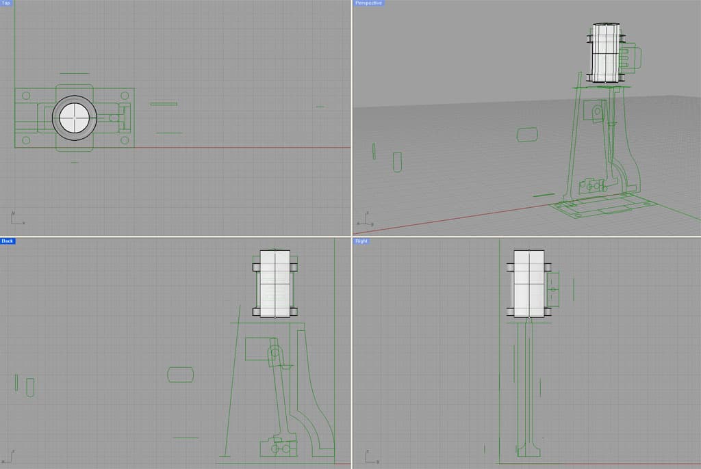Activate the Back viewport via its title label
Viewport: 701px width, 469px height.
9,241
